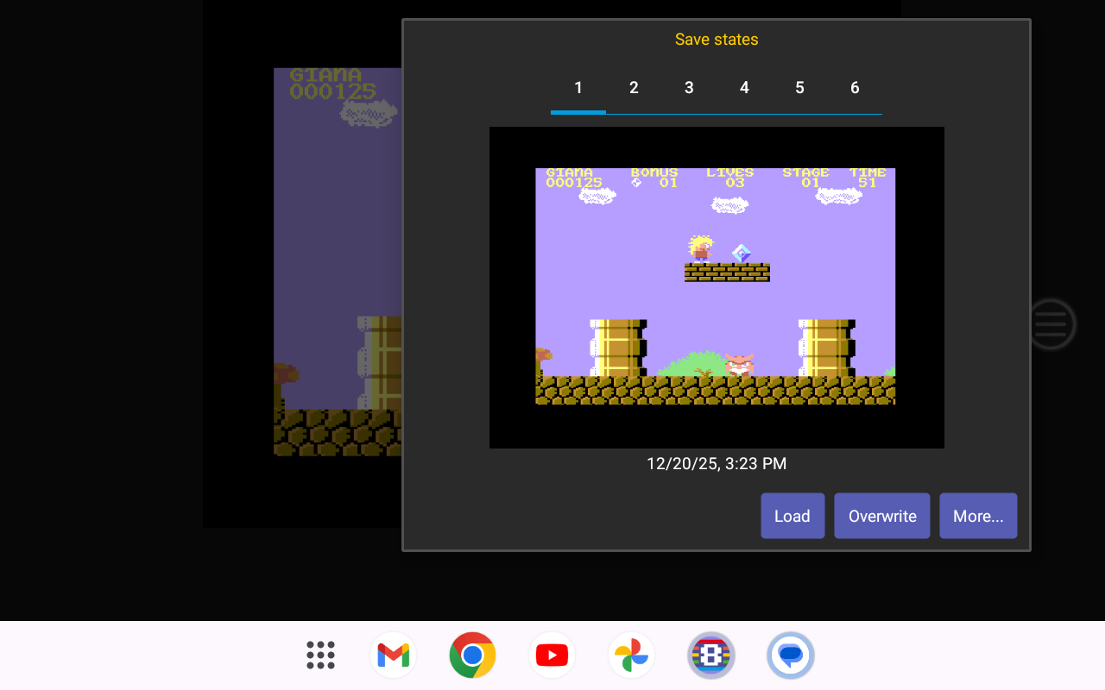1105x690 pixels.
Task: Switch to save state slot 1
Action: [578, 88]
